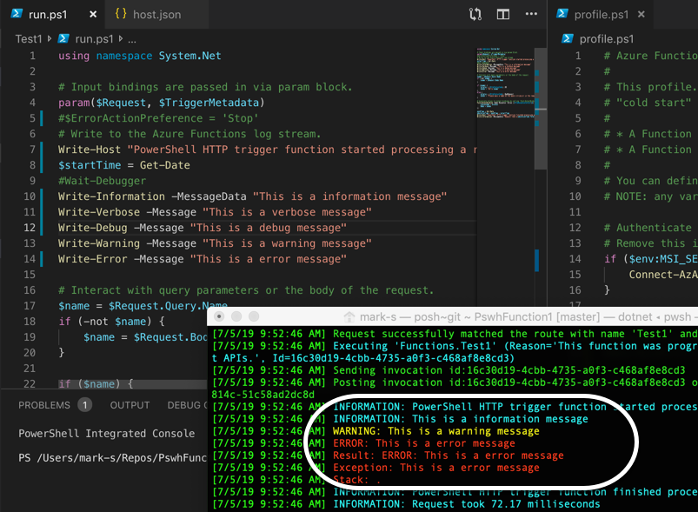The height and width of the screenshot is (512, 698).
Task: Click the Test1 breadcrumb folder
Action: (x=29, y=39)
